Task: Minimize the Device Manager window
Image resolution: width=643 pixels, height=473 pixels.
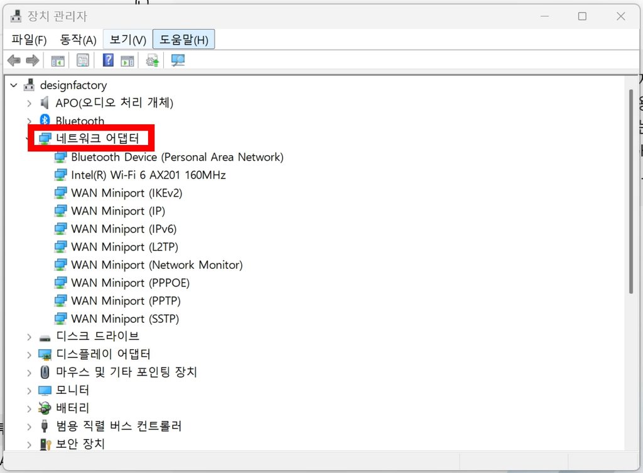Action: pyautogui.click(x=544, y=16)
